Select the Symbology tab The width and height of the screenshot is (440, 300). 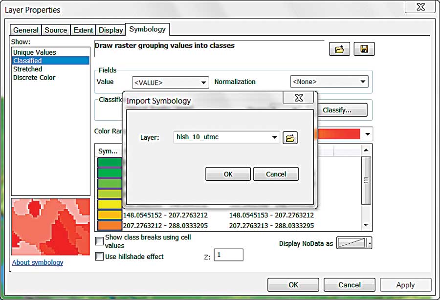(x=147, y=29)
